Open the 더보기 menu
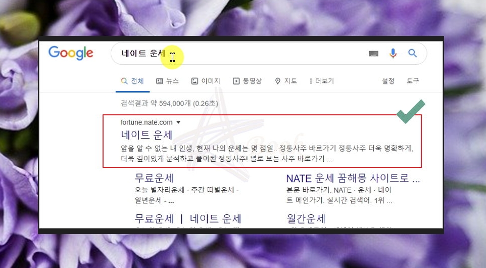 click(x=321, y=81)
